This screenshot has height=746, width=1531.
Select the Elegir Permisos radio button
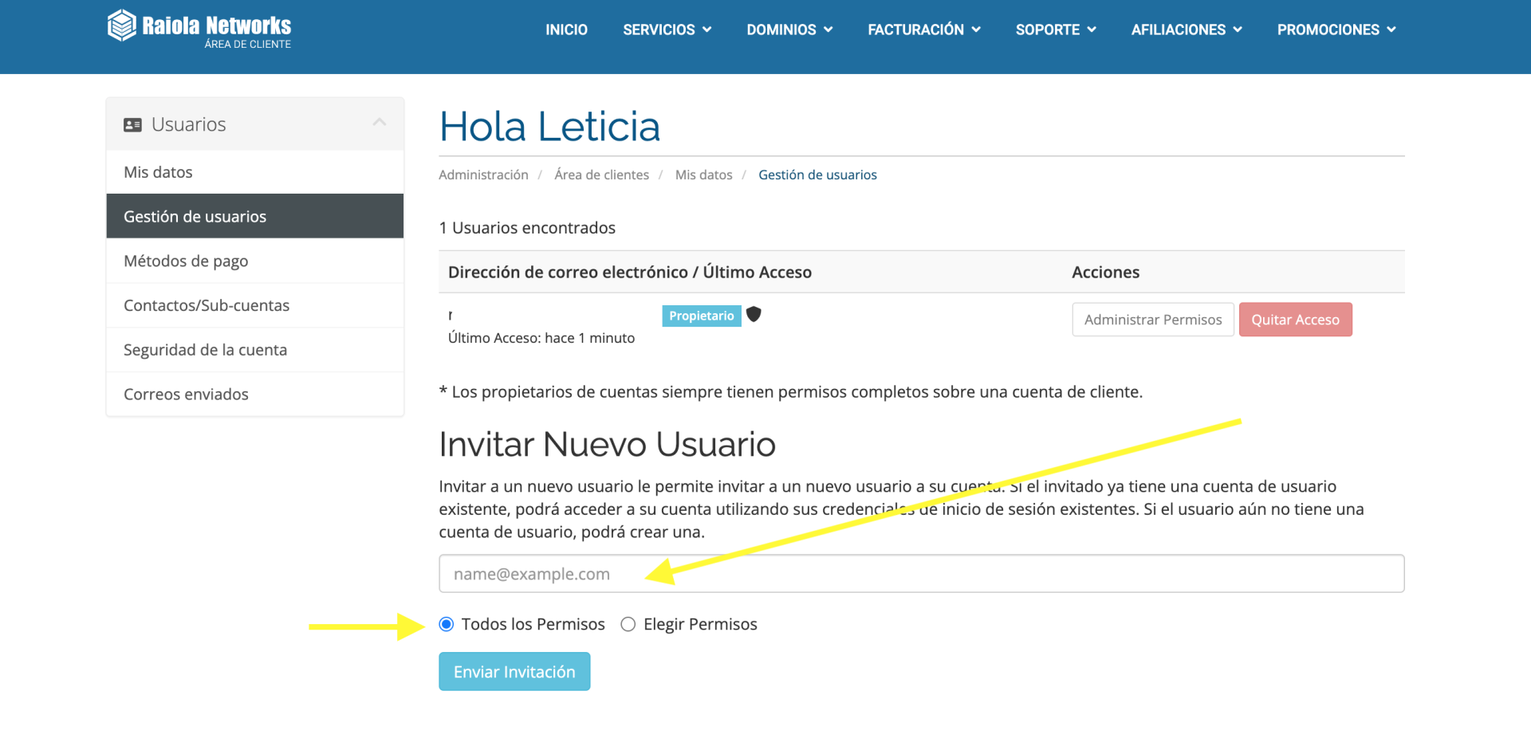click(x=628, y=624)
